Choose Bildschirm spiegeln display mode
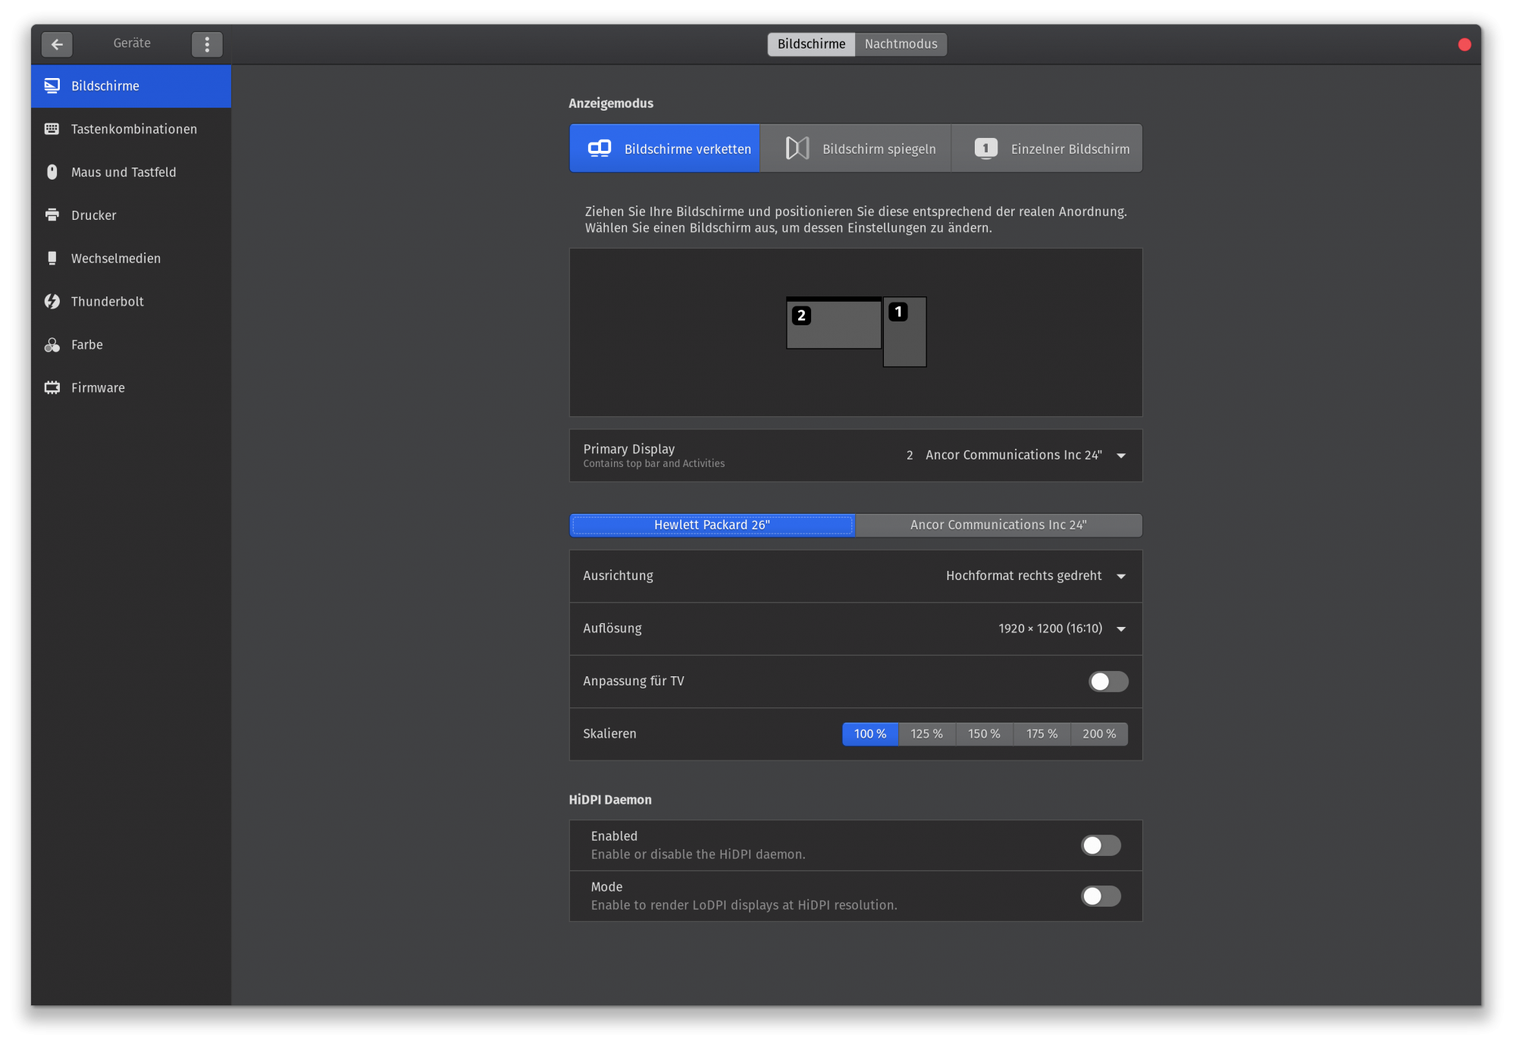The width and height of the screenshot is (1516, 1047). coord(856,149)
